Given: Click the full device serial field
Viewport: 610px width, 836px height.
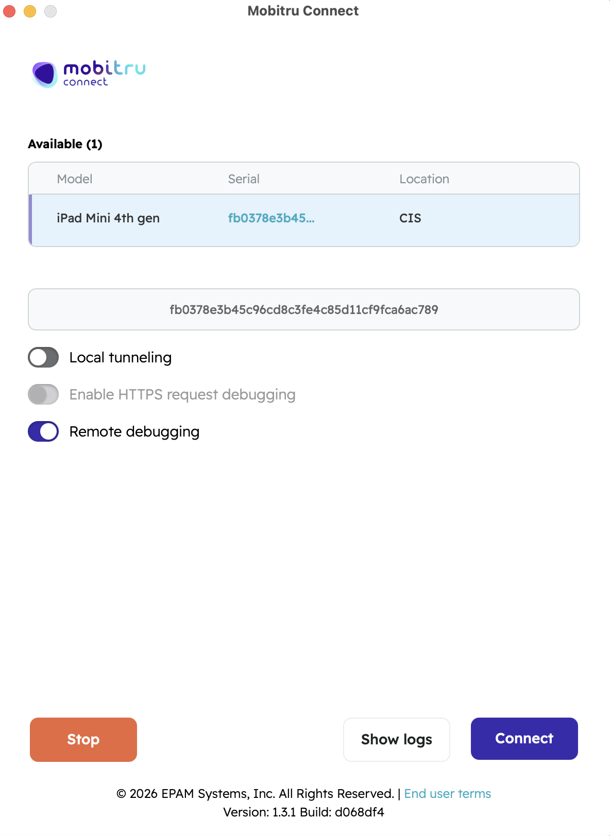Looking at the screenshot, I should (x=304, y=309).
